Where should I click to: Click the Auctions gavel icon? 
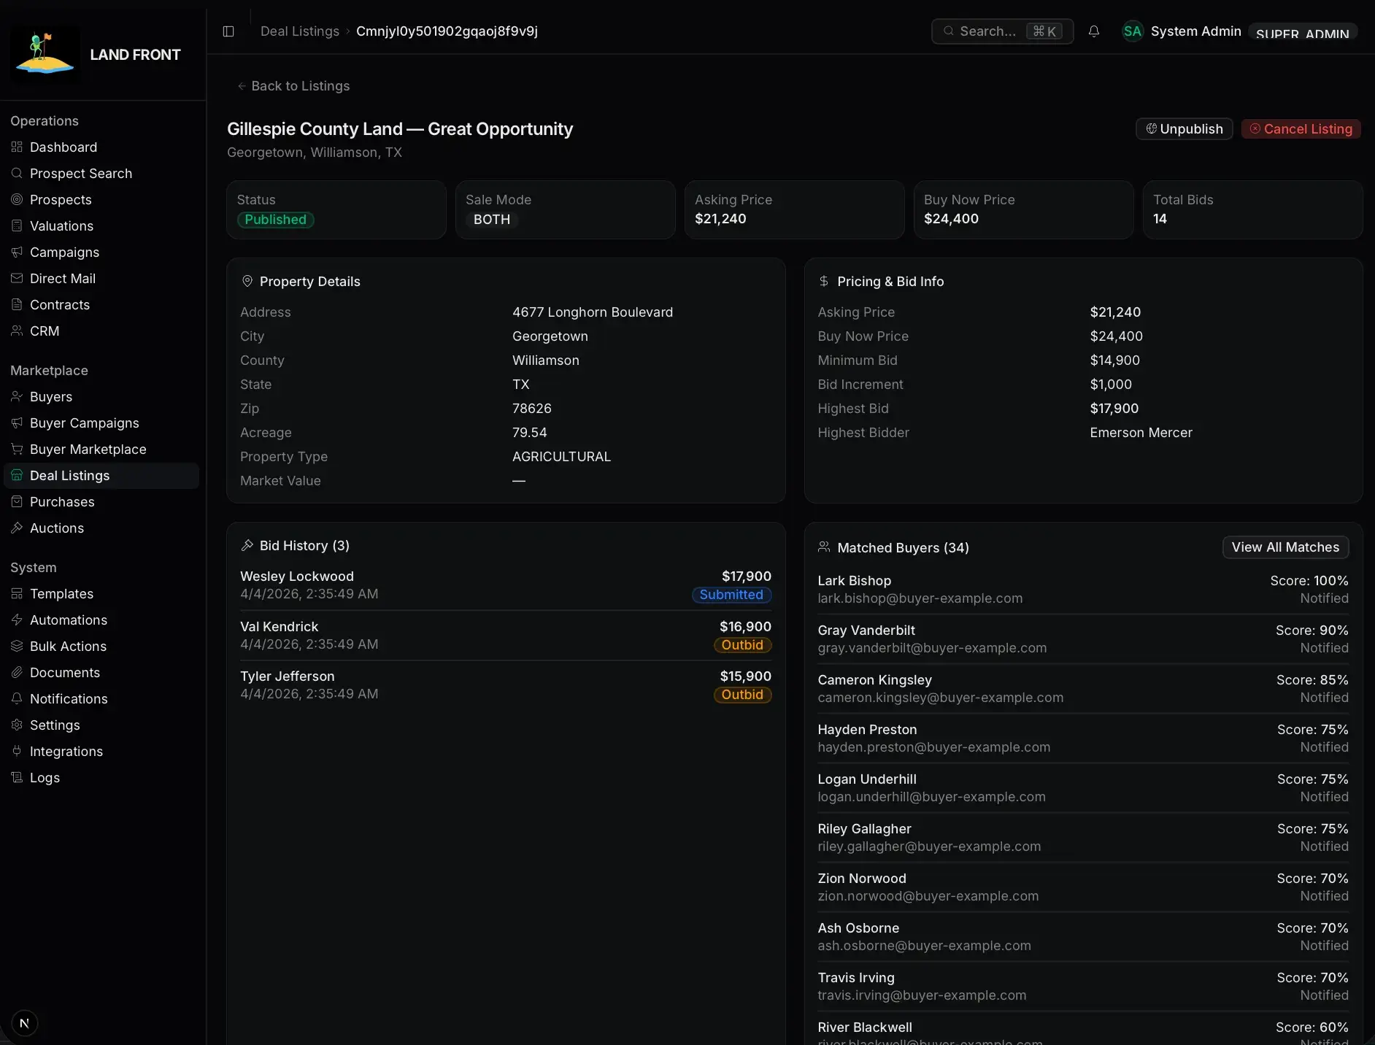tap(17, 528)
